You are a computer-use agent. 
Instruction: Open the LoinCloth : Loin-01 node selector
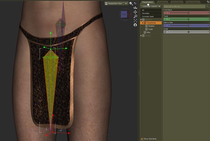(150, 6)
